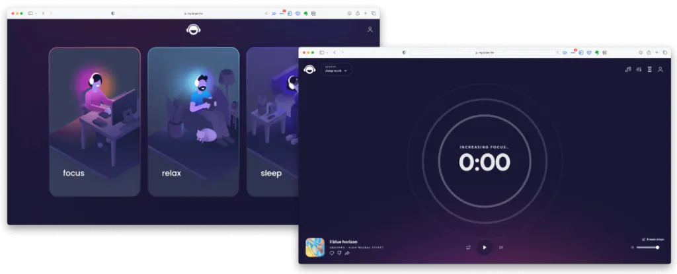Like the track with the heart icon
This screenshot has width=677, height=274.
pos(332,254)
